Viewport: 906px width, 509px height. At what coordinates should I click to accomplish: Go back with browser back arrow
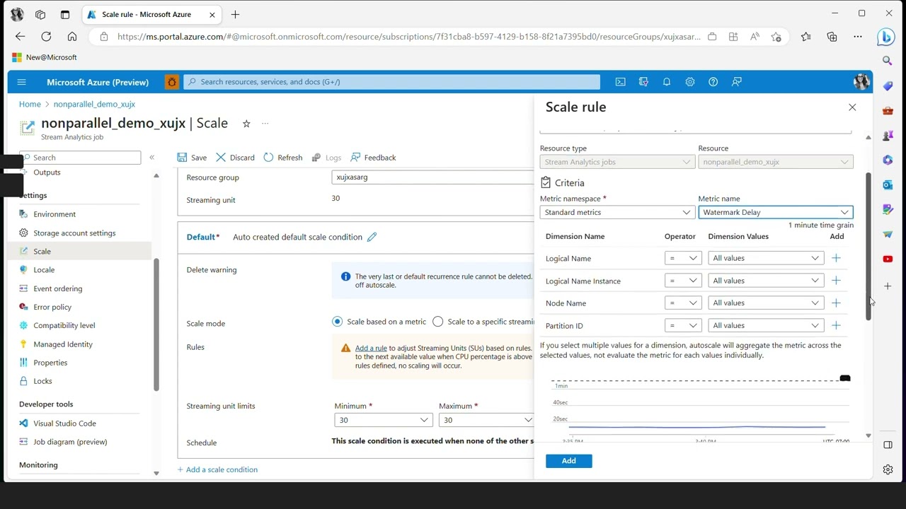(20, 37)
